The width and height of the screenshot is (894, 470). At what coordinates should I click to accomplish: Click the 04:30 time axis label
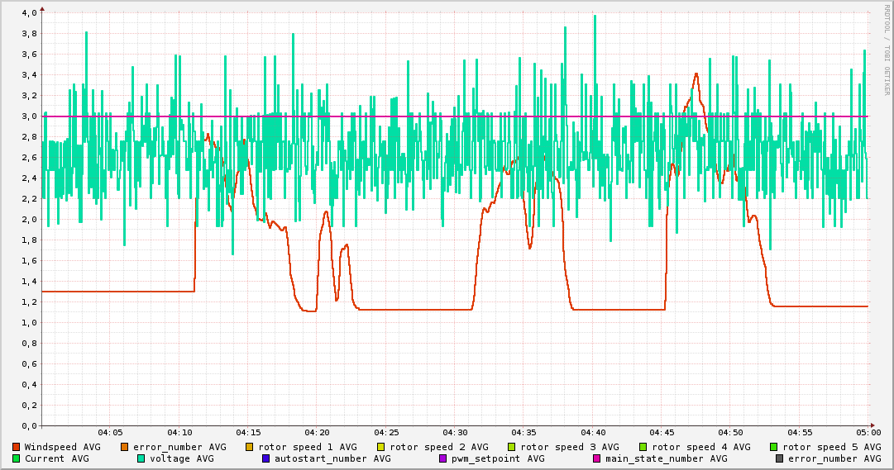456,432
